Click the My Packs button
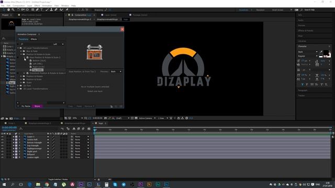This screenshot has width=335, height=188. (26, 106)
